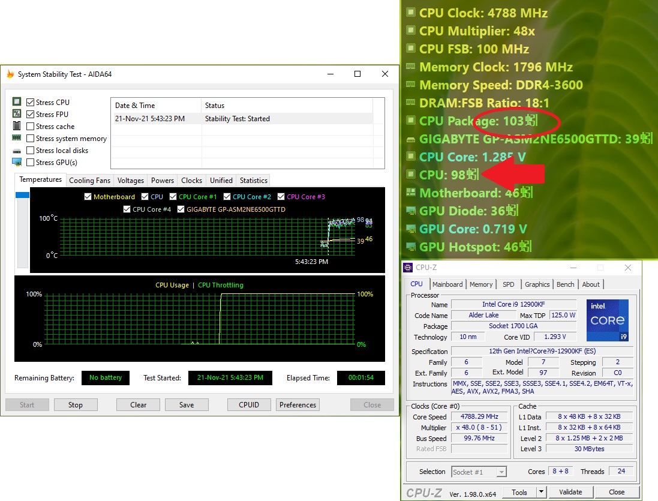Uncheck the Stress CPU checkbox
This screenshot has height=501, width=658.
pyautogui.click(x=30, y=102)
